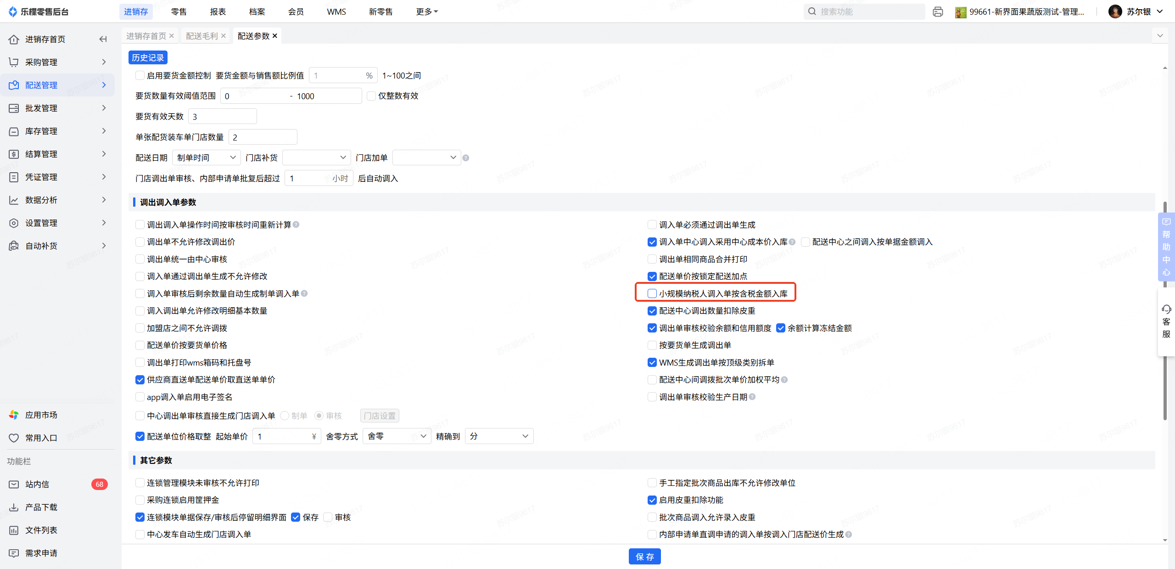Open the WMS top menu
The width and height of the screenshot is (1175, 569).
pos(336,11)
